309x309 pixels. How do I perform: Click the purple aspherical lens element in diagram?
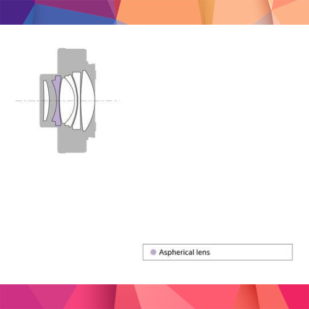coord(56,101)
